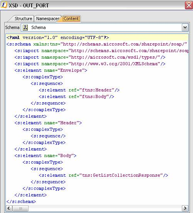
Task: Click the application icon in the title bar
Action: pyautogui.click(x=4, y=5)
